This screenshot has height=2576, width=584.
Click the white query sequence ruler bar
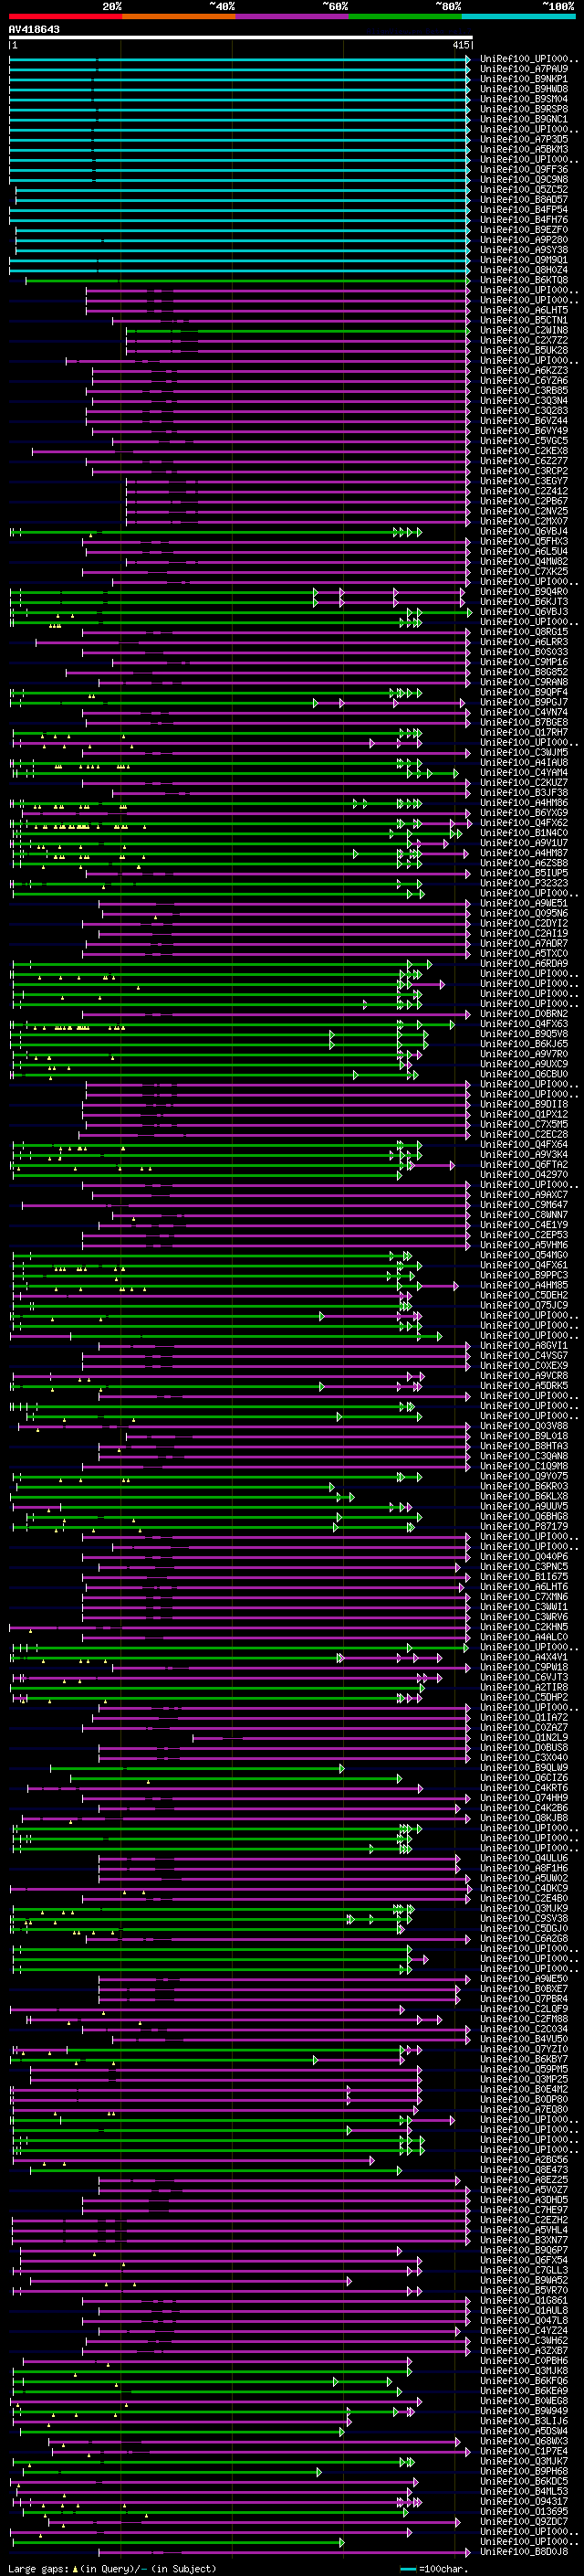click(x=241, y=38)
